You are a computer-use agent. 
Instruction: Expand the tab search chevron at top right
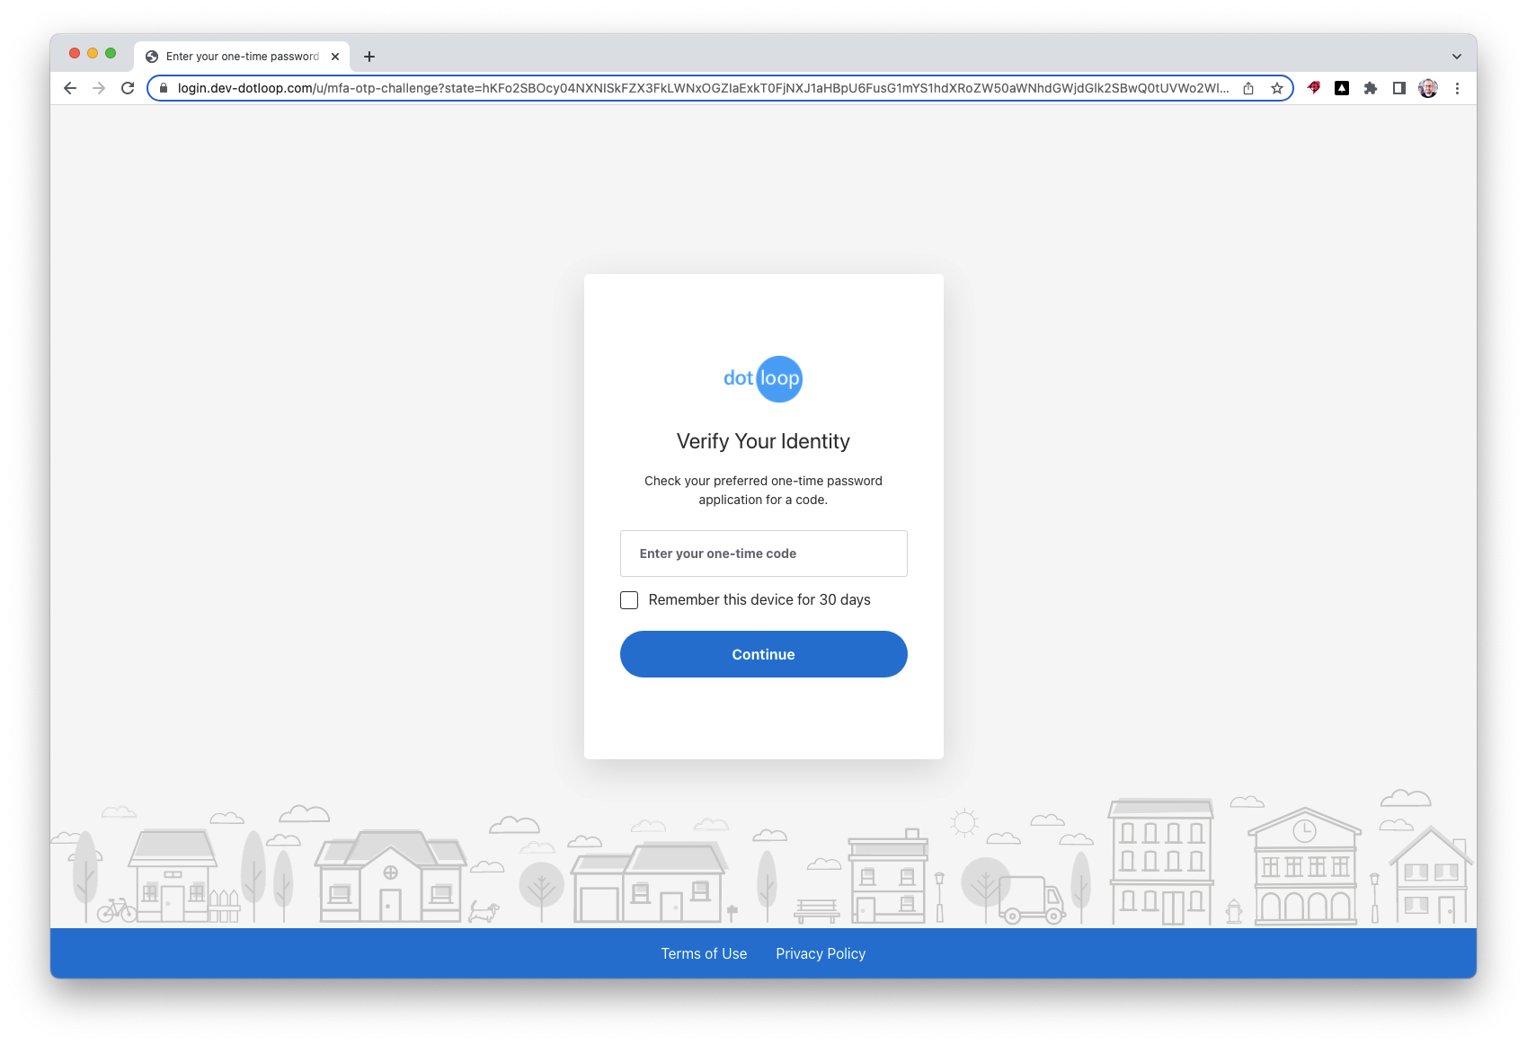coord(1456,56)
